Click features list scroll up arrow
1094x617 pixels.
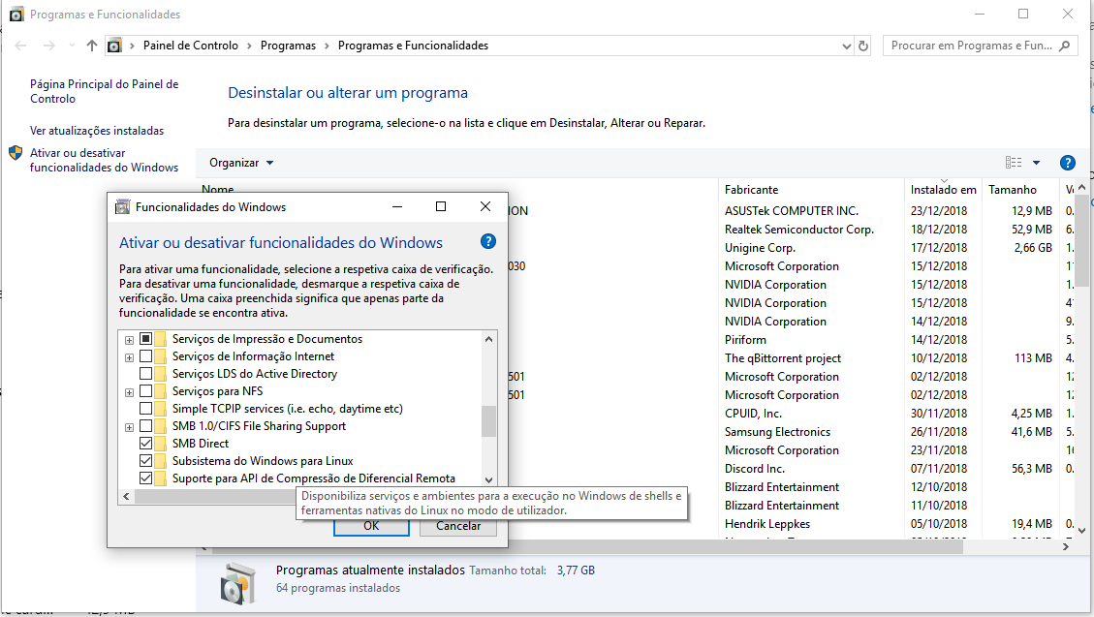click(488, 339)
